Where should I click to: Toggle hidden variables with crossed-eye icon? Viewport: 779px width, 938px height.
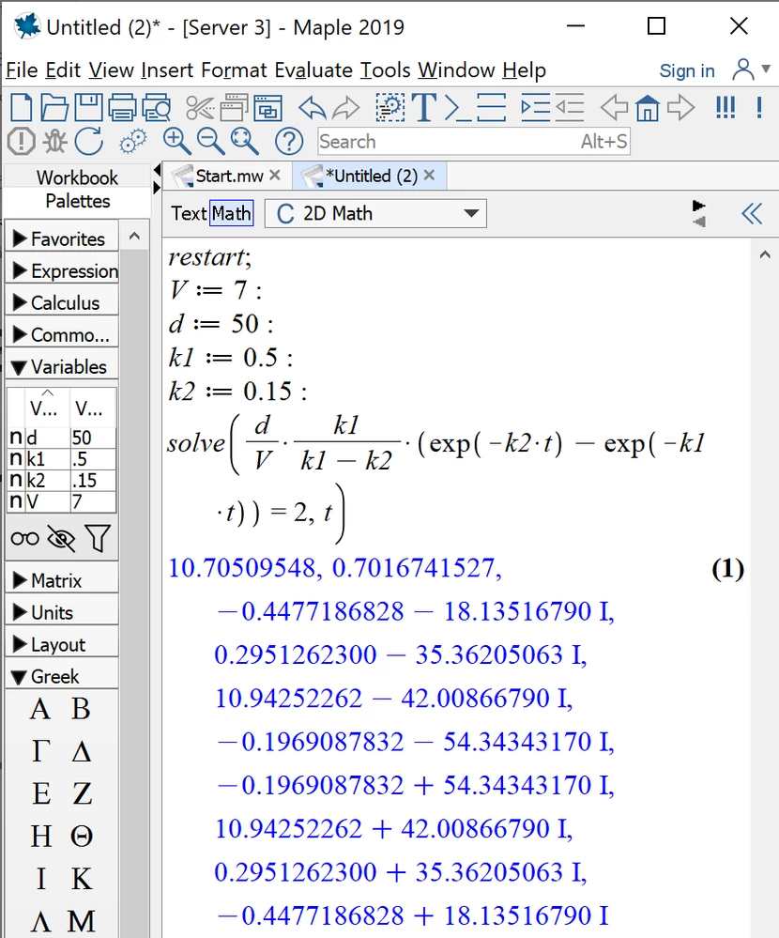point(61,539)
